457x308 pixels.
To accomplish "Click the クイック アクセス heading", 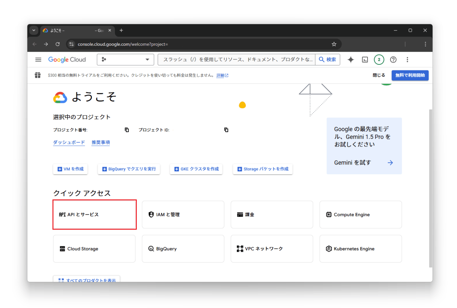I will [x=82, y=193].
